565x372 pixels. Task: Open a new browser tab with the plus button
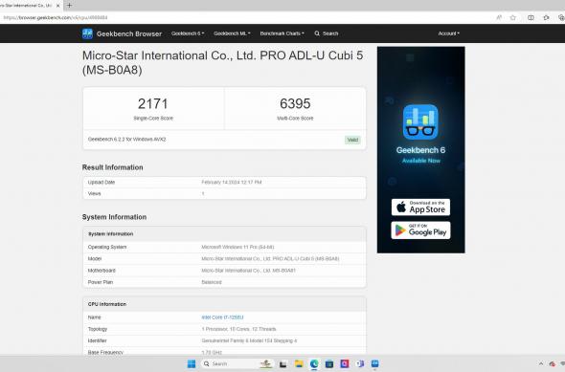tap(70, 6)
